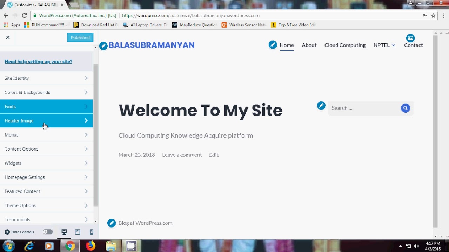Go to the Cloud Computing menu item
Screen dimensions: 449x252
coord(345,45)
